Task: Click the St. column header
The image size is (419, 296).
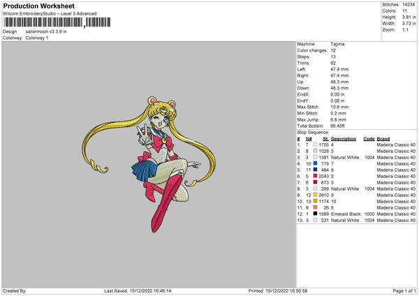Action: point(325,138)
